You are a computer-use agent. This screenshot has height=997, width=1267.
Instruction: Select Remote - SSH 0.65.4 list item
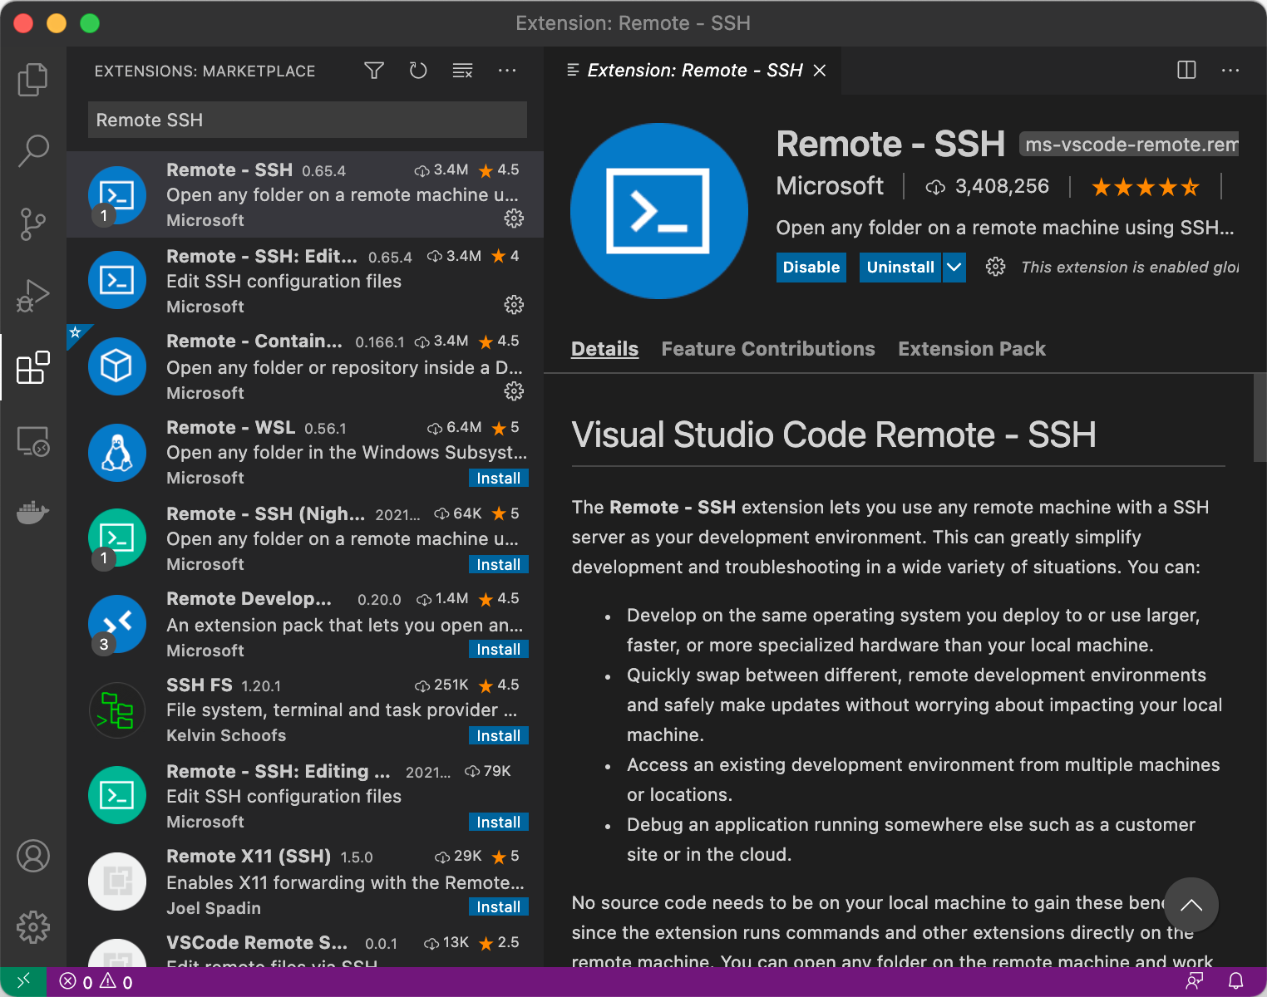click(x=305, y=194)
